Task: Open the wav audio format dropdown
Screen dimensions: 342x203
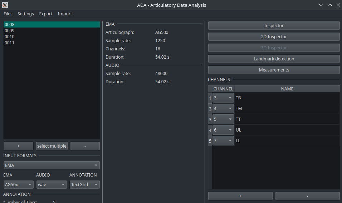Action: click(52, 185)
